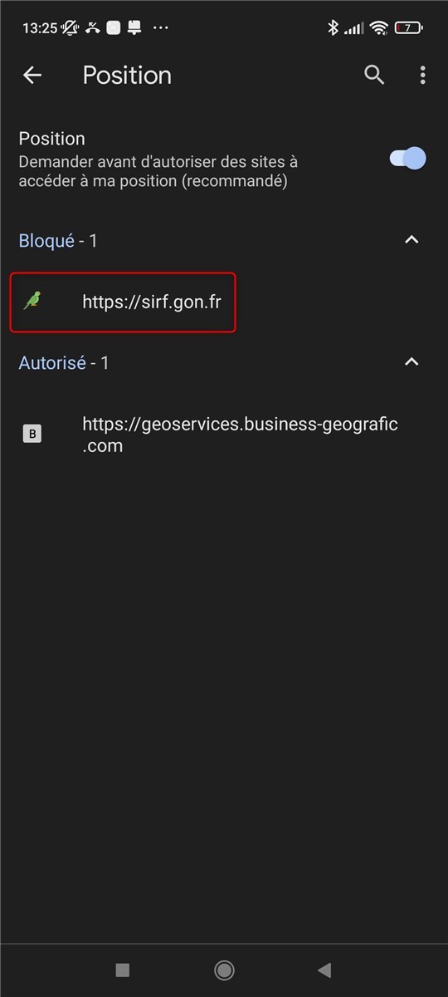Tap the Android triangle back button
The image size is (448, 997).
[x=324, y=970]
